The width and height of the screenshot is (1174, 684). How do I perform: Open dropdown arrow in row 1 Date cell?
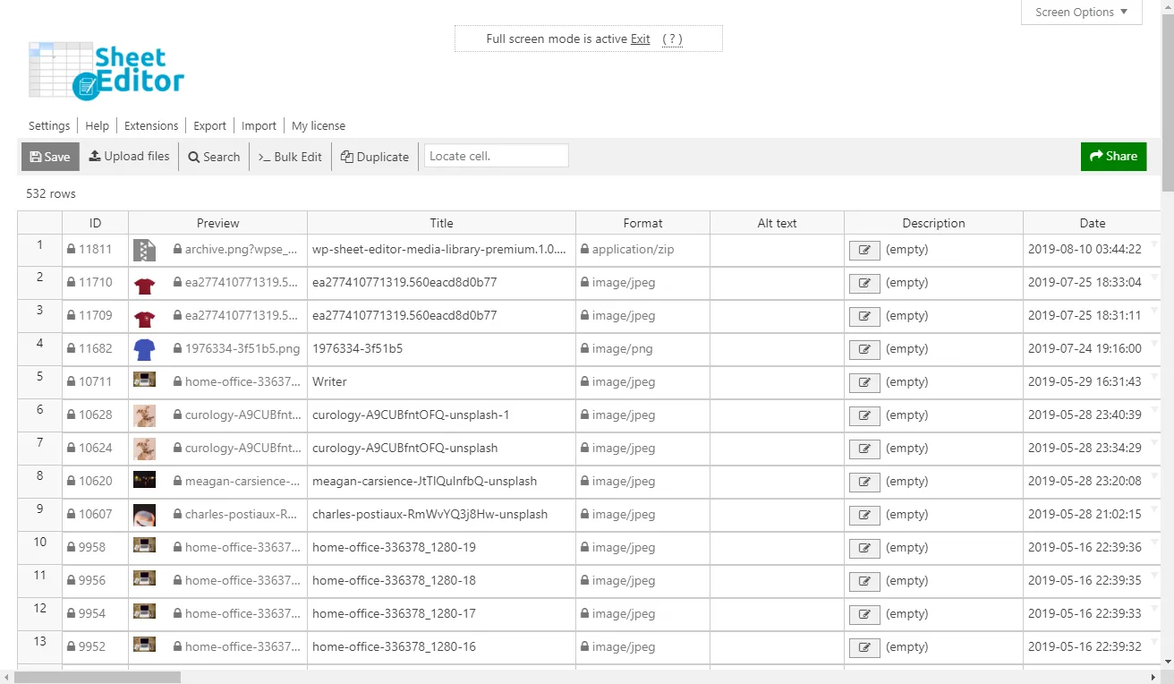(1153, 244)
